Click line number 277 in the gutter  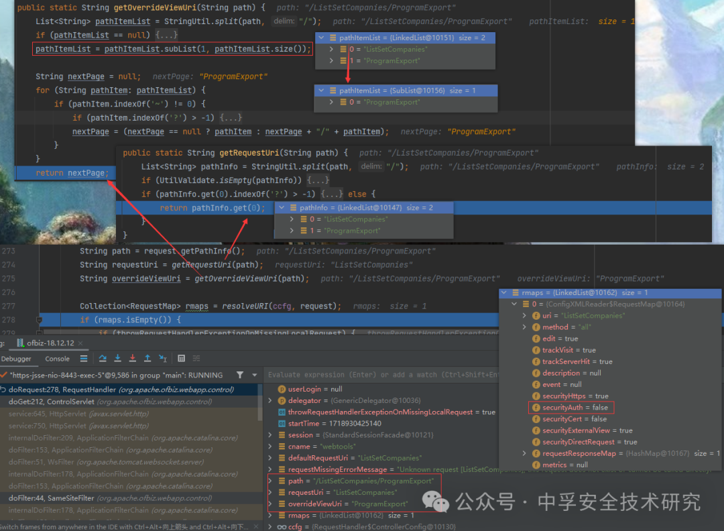point(9,306)
